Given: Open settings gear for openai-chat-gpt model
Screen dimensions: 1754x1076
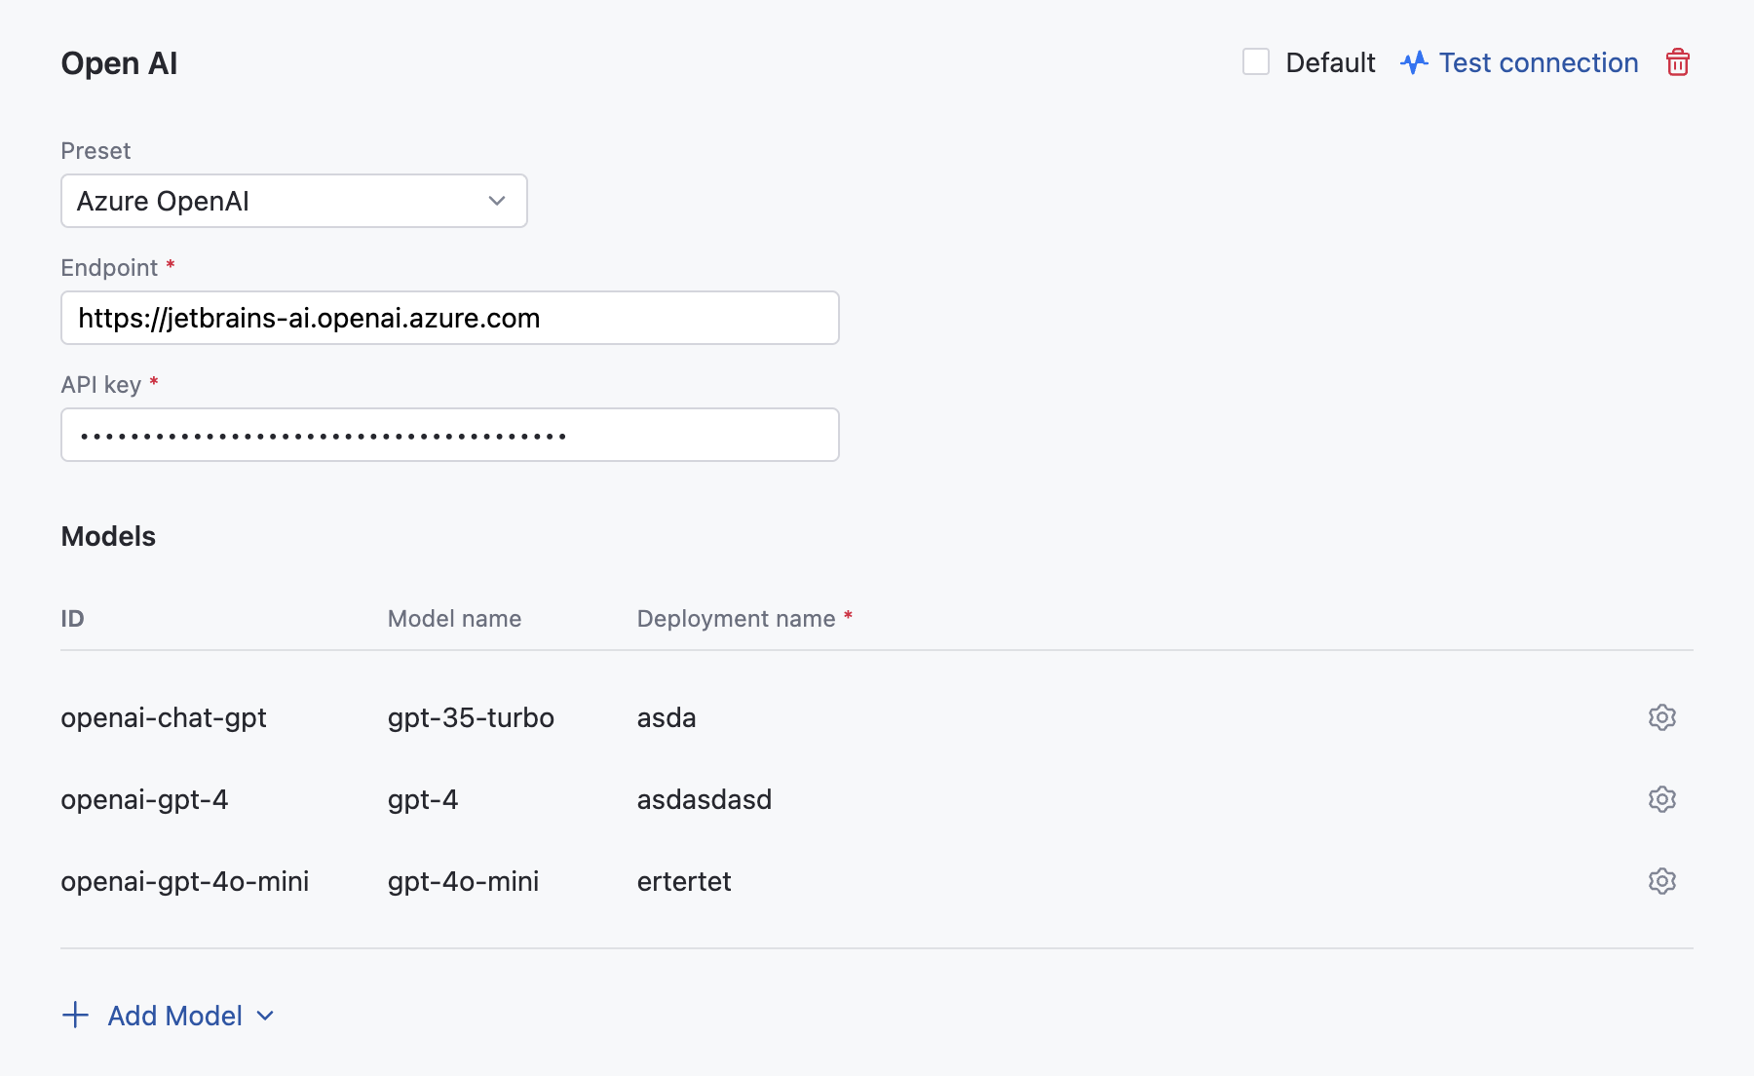Looking at the screenshot, I should (1661, 717).
